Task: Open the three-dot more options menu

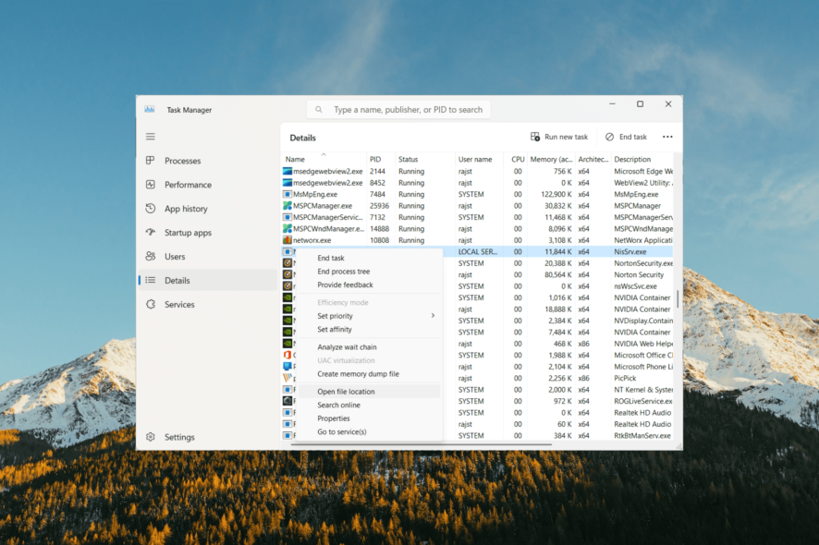Action: (667, 137)
